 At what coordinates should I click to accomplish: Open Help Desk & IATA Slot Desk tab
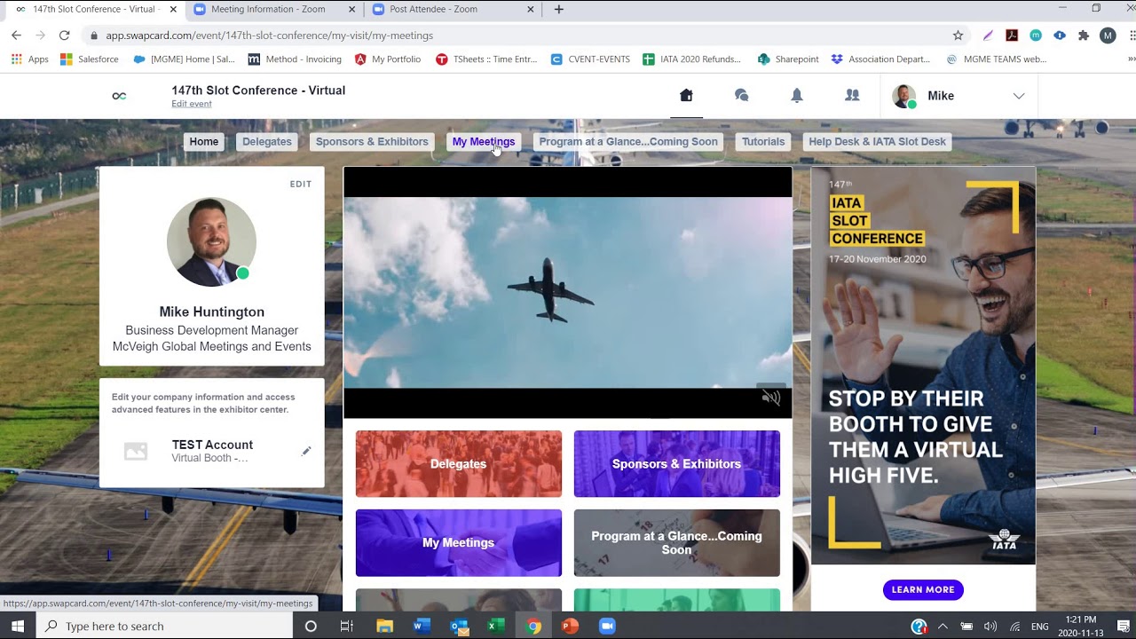coord(878,142)
